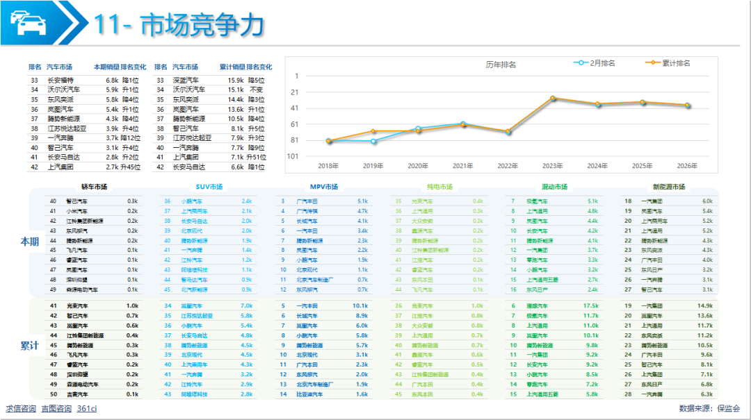Viewport: 751px width, 420px height.
Task: Open the 361ci link
Action: click(x=87, y=408)
